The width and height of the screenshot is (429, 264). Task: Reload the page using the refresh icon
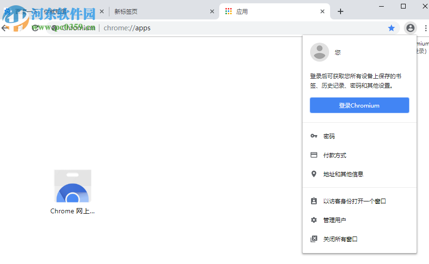click(35, 28)
